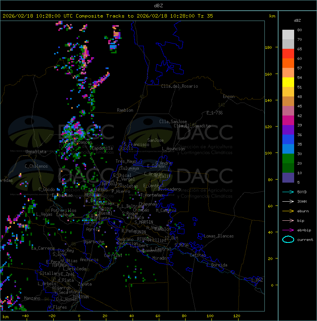This screenshot has width=317, height=321.
Task: Click the P_Hierro map label
Action: [121, 192]
